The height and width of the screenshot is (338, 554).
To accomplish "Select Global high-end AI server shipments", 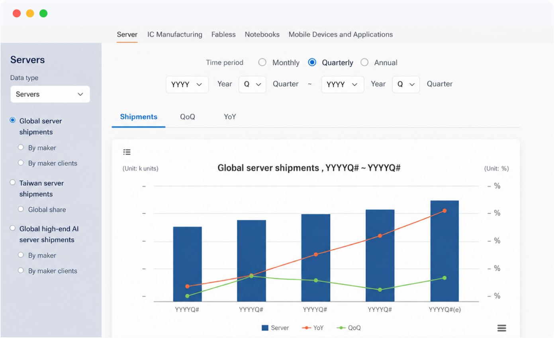I will (x=13, y=228).
